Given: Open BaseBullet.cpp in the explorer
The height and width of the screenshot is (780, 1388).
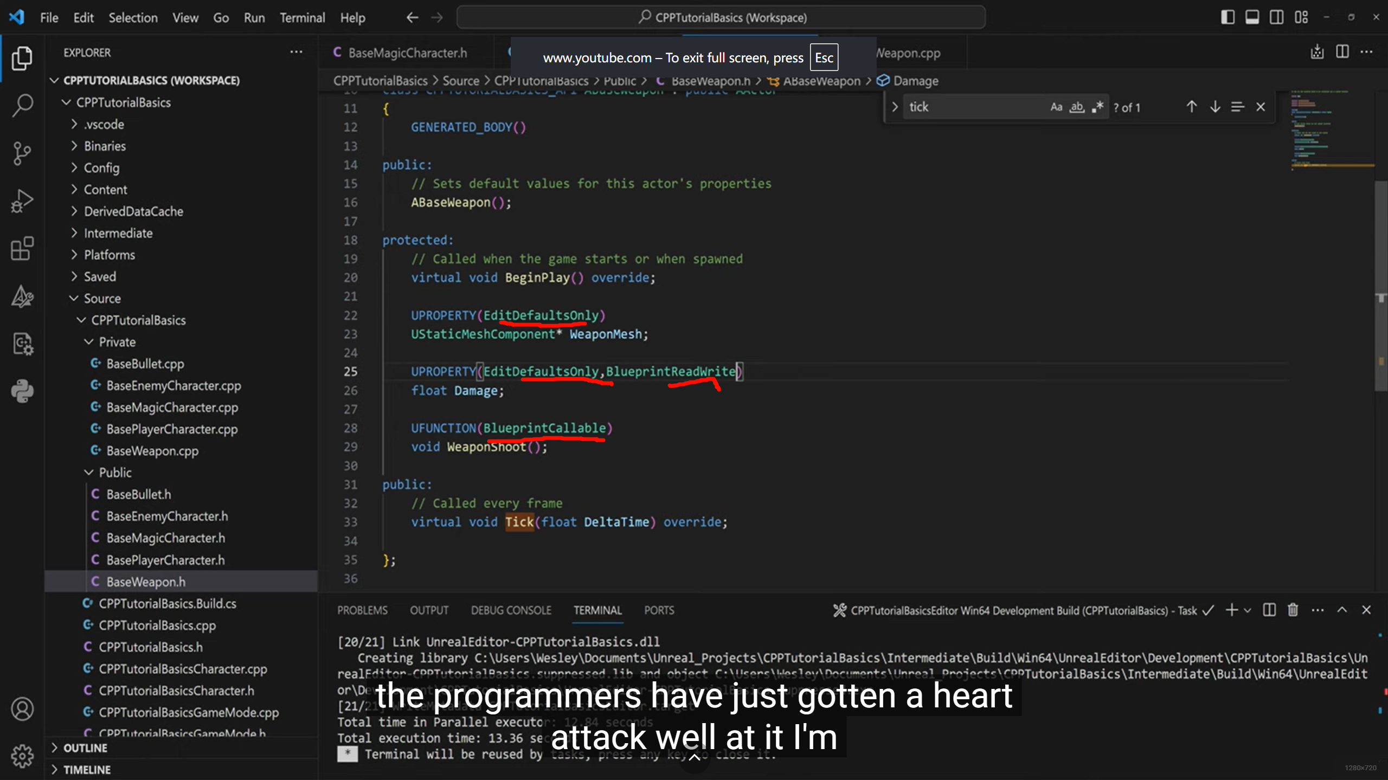Looking at the screenshot, I should click(145, 364).
